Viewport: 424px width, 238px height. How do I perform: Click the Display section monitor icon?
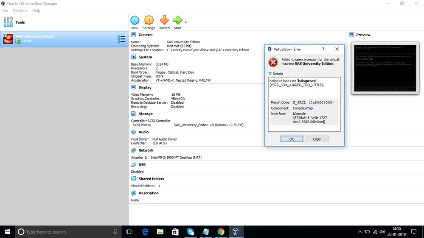click(134, 87)
